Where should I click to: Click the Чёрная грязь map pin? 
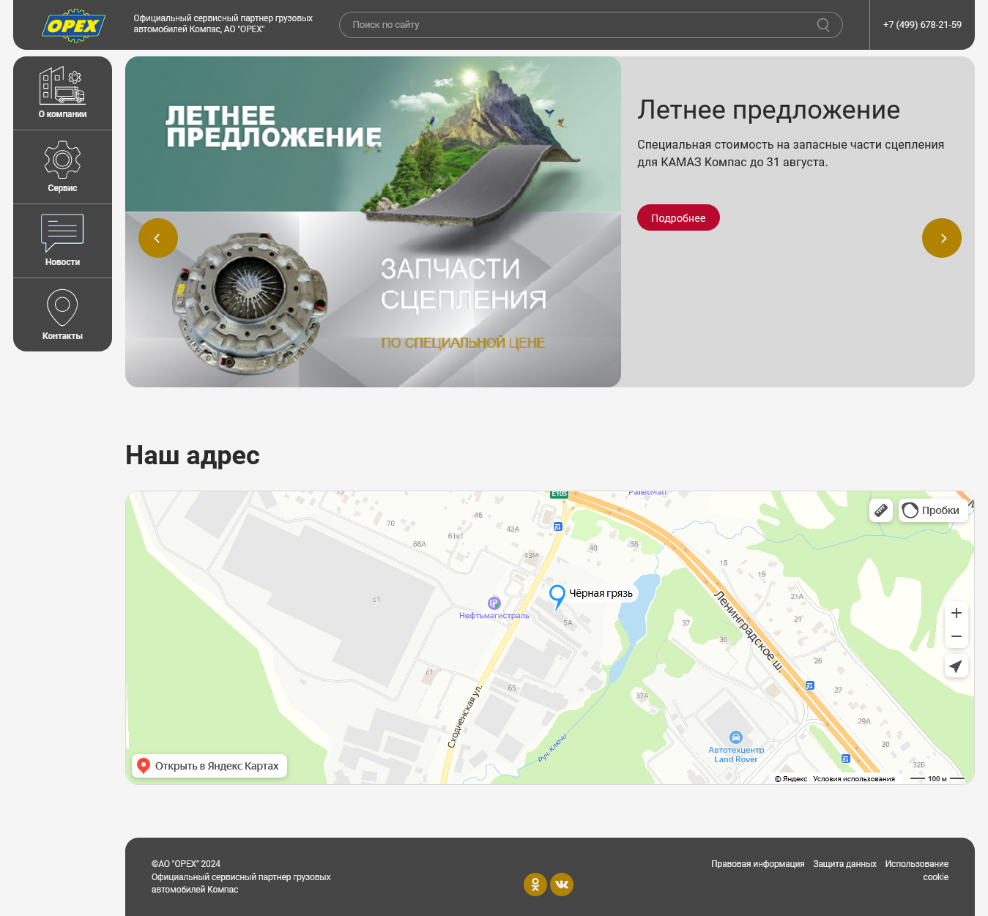tap(557, 595)
